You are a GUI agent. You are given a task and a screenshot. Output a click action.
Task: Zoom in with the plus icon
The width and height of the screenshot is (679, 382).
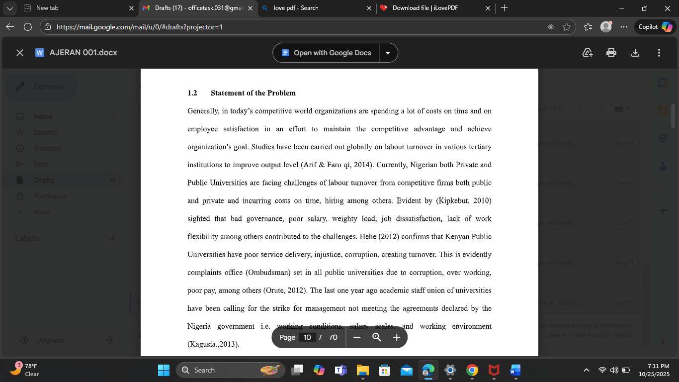click(x=397, y=337)
